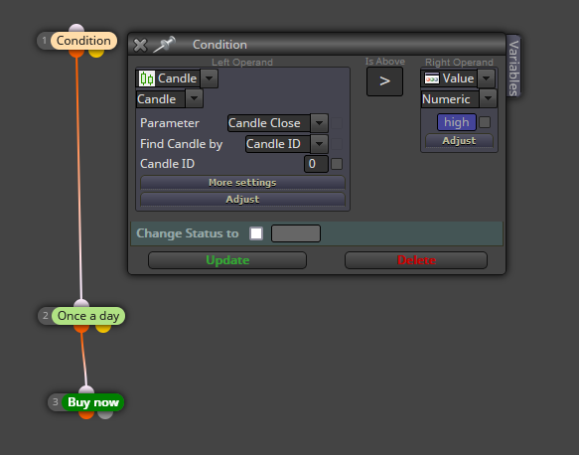Open the Value type dropdown in Right Operand
Screen dimensions: 579x455
[486, 78]
